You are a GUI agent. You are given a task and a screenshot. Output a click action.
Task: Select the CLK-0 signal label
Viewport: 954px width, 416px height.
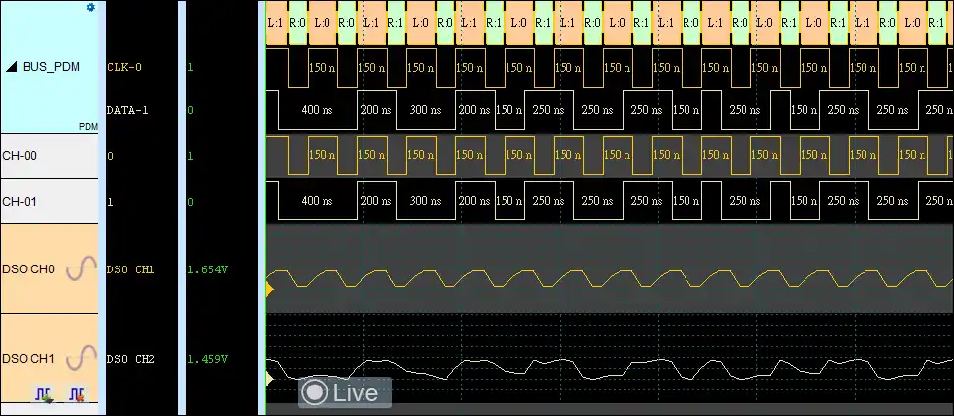tap(124, 68)
